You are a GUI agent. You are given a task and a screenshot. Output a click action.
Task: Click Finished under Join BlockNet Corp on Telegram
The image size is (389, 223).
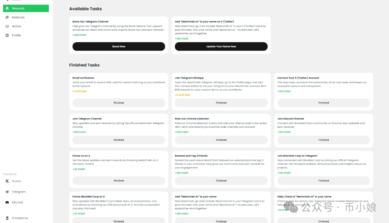pos(323,181)
